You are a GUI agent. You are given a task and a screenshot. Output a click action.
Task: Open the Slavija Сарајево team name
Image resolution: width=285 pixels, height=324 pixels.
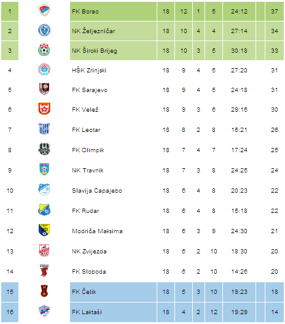tap(97, 190)
